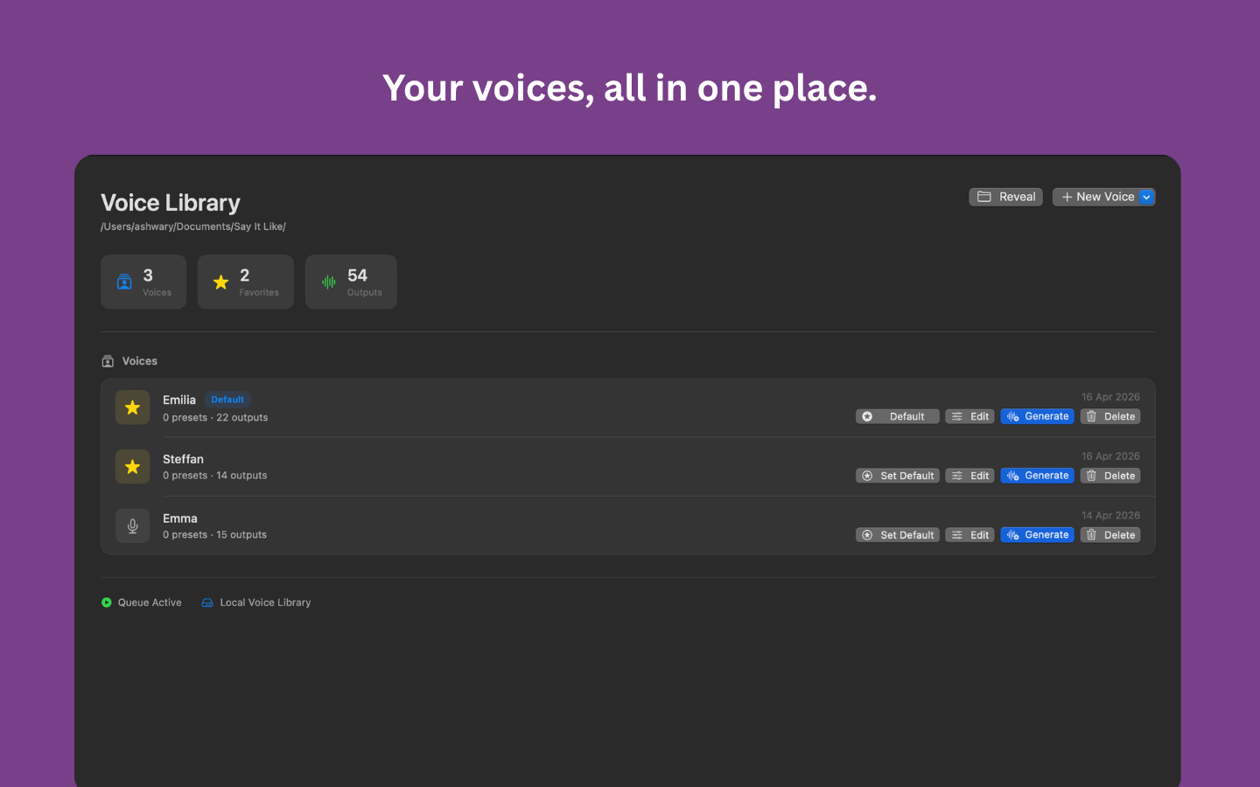Edit the Emma voice

(x=969, y=535)
